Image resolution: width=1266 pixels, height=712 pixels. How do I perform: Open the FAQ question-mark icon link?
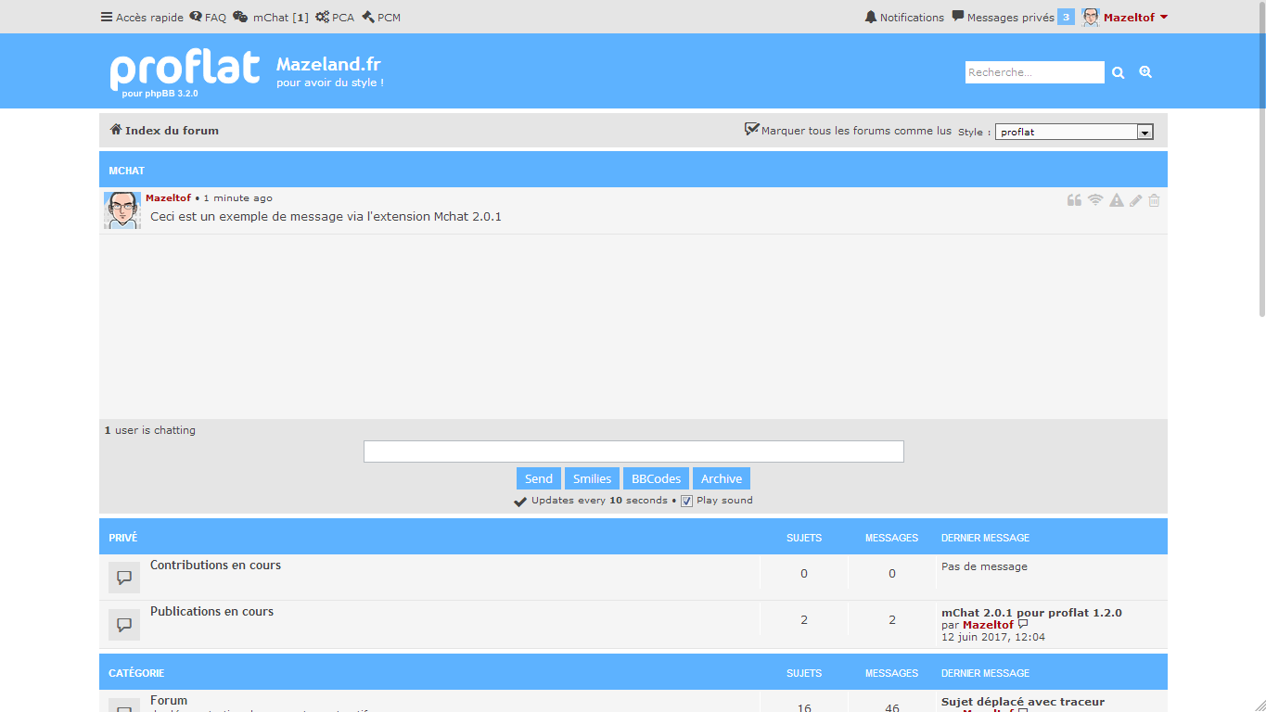click(x=196, y=17)
